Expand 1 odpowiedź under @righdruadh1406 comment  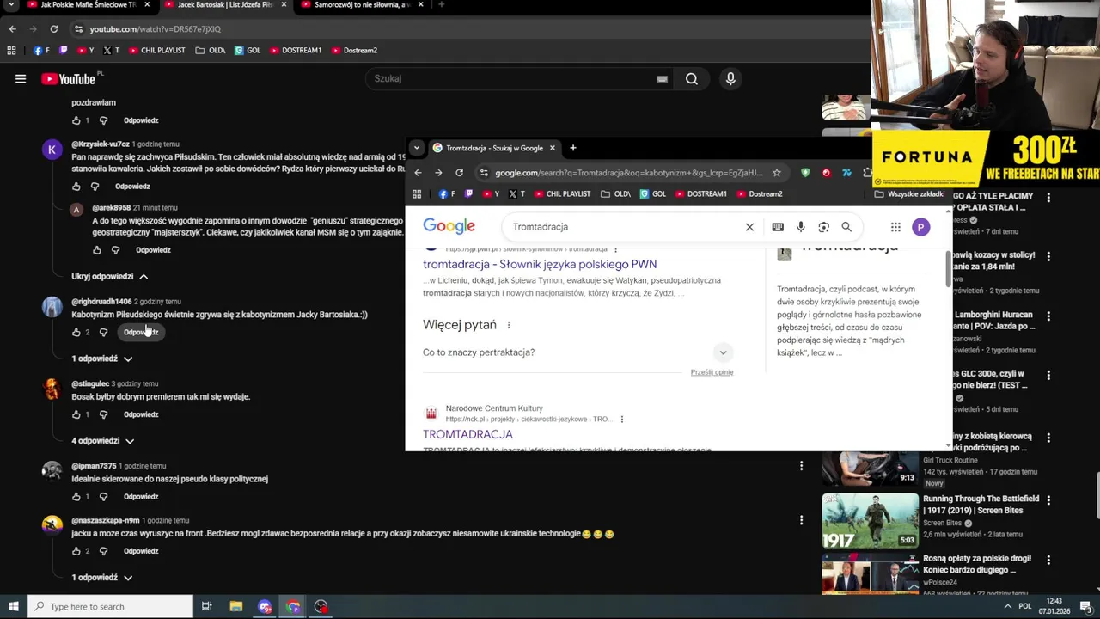101,359
